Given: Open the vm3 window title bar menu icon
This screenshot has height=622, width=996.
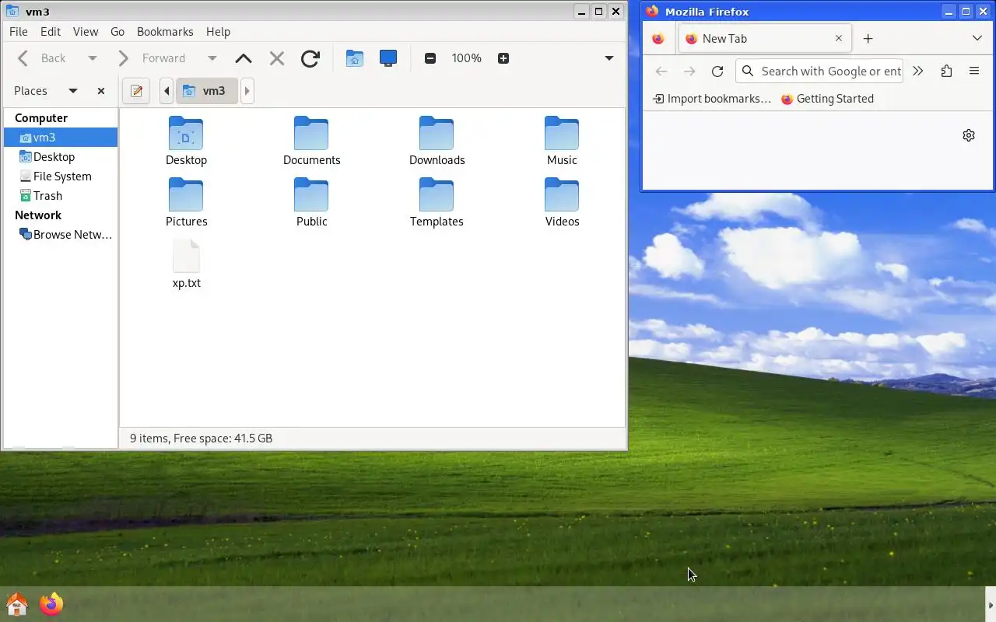Looking at the screenshot, I should pyautogui.click(x=12, y=12).
